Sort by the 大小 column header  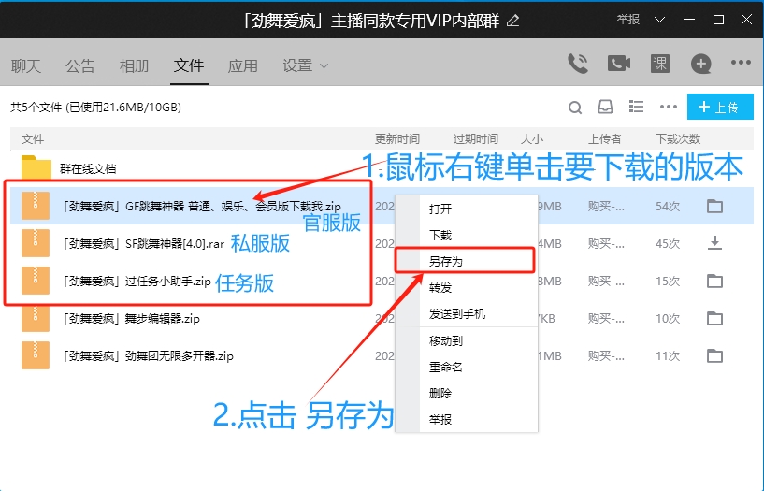click(531, 138)
